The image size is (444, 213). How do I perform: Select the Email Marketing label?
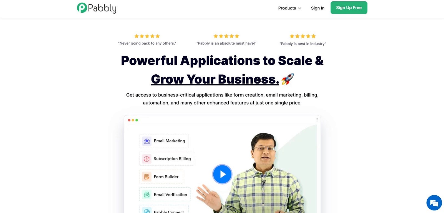point(169,141)
